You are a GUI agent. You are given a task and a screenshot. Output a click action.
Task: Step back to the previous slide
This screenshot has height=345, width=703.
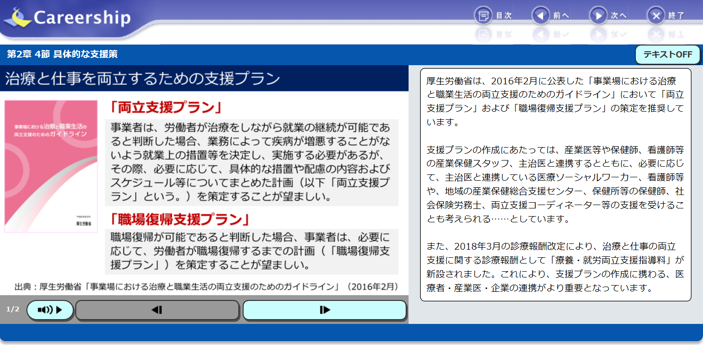pos(157,310)
